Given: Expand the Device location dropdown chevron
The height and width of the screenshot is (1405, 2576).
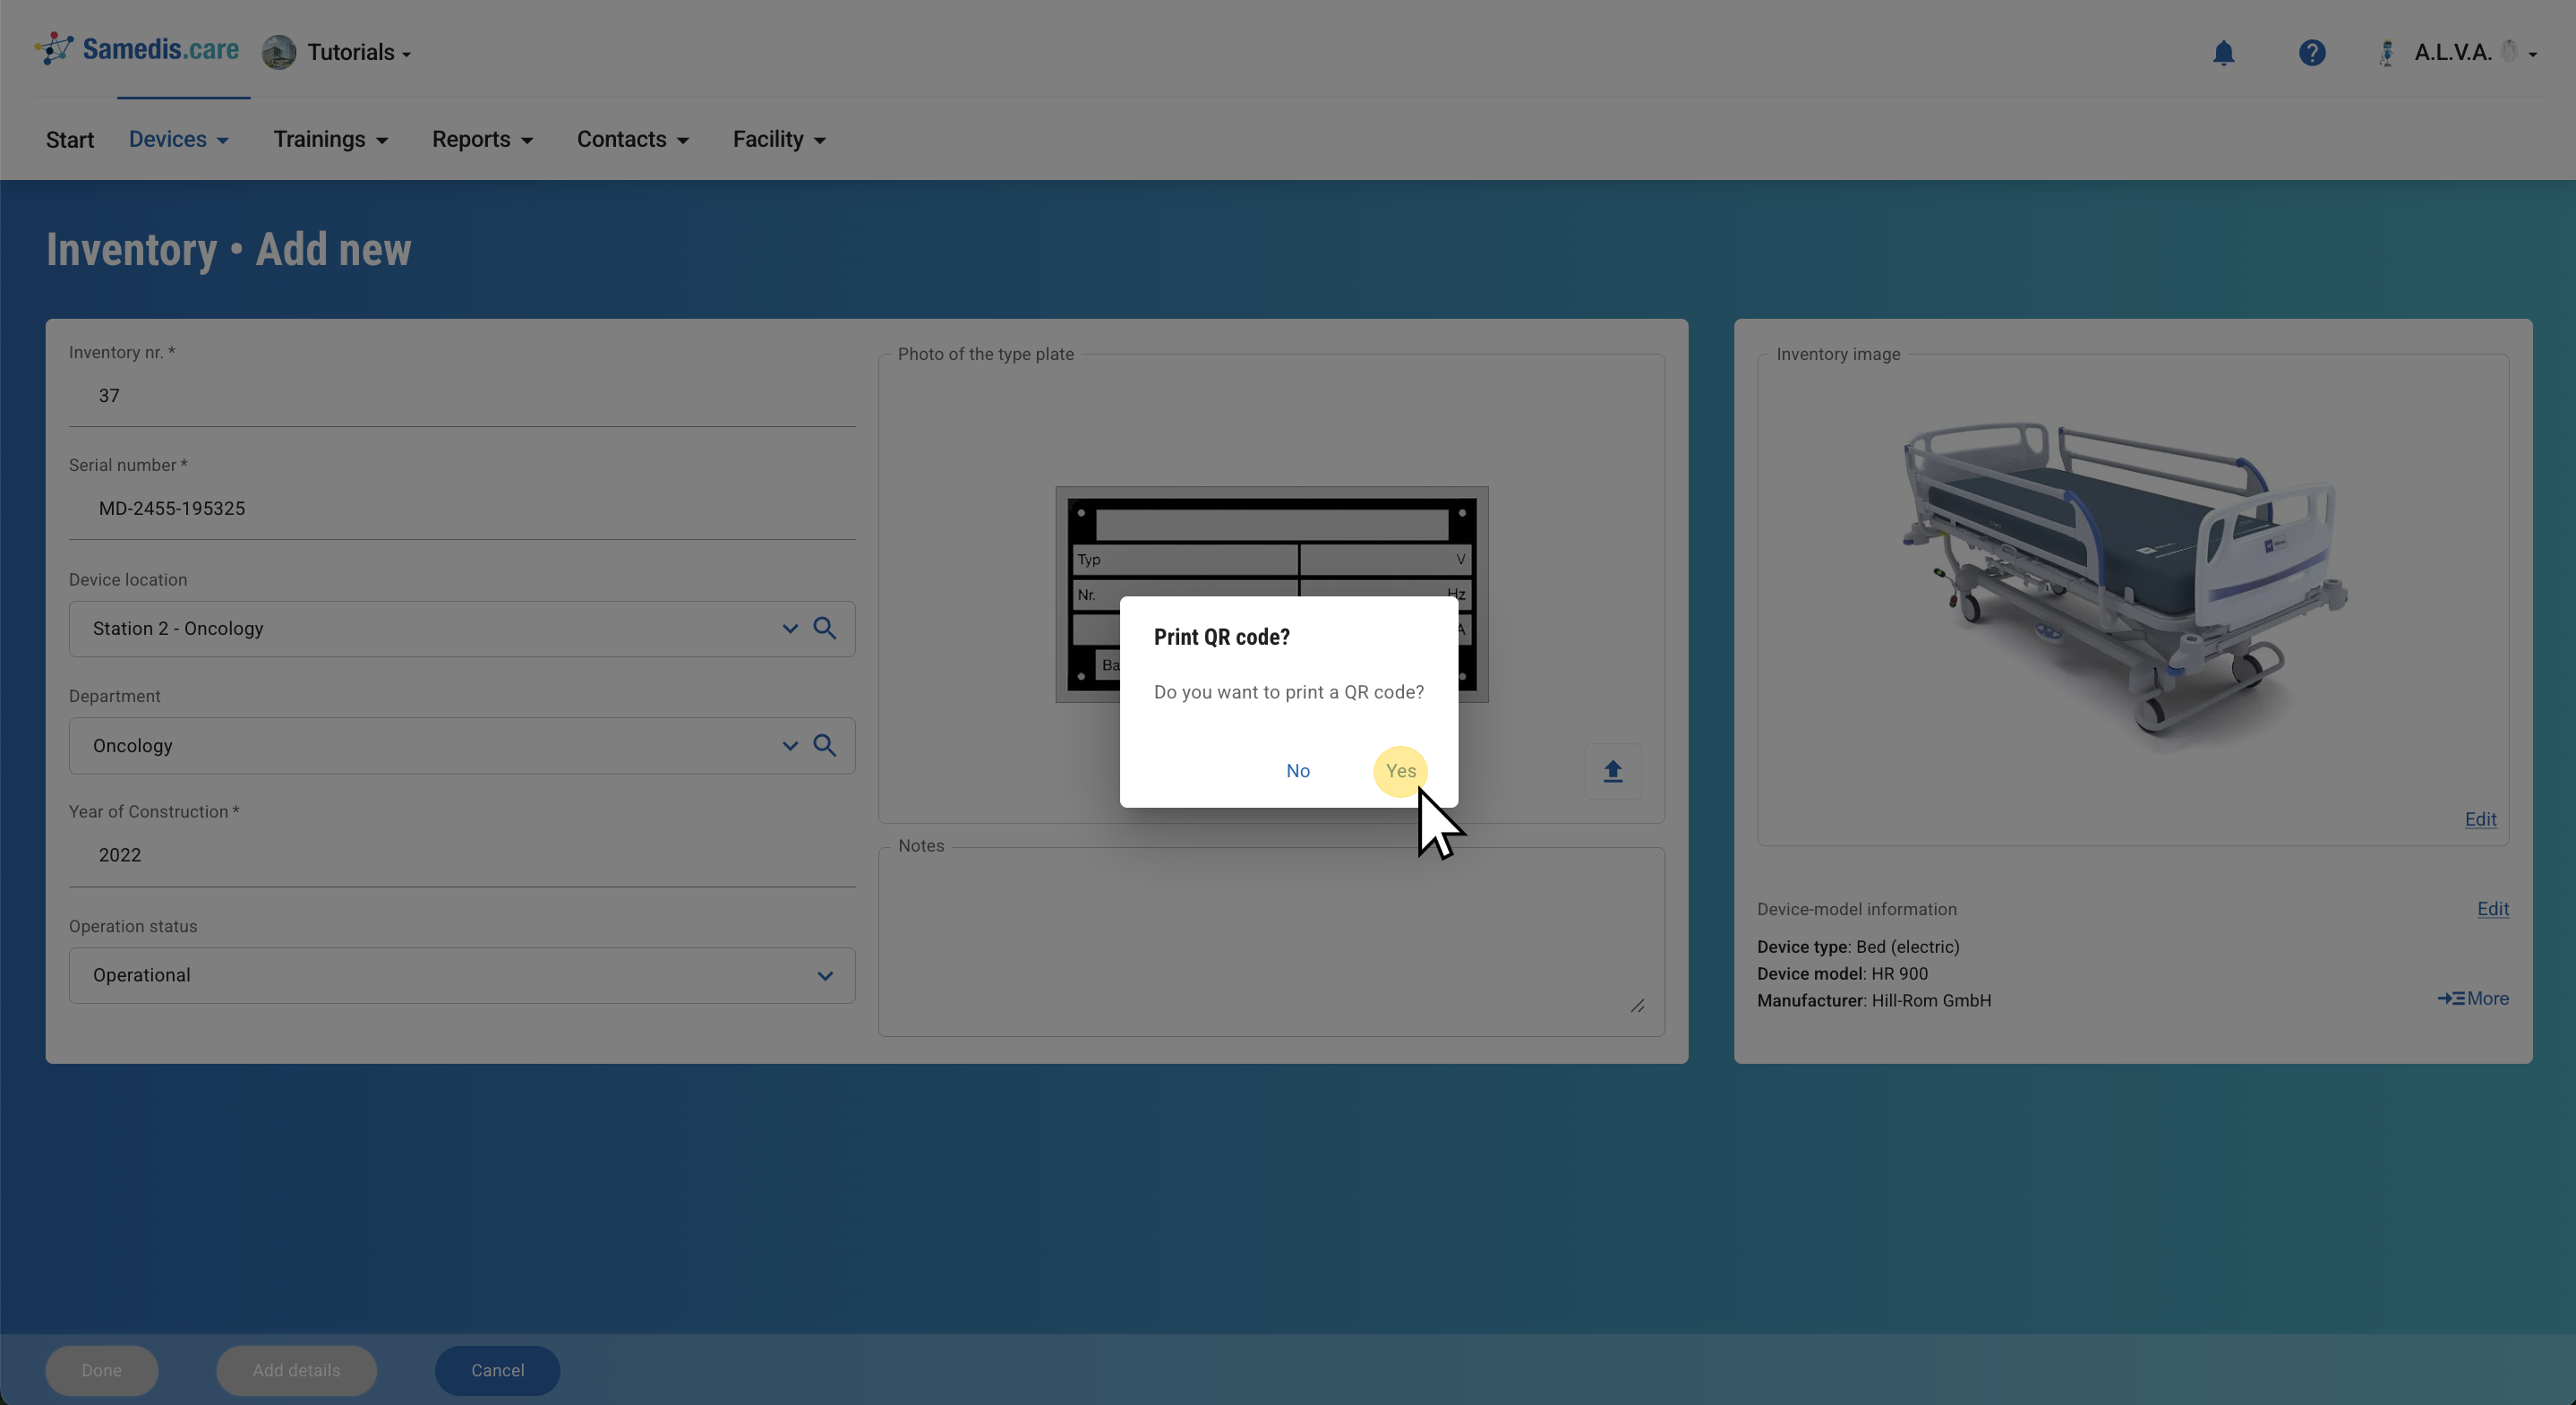Looking at the screenshot, I should click(790, 628).
